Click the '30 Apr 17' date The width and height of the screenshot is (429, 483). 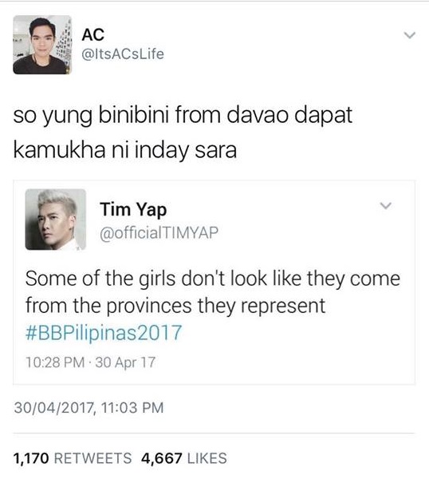pos(125,362)
